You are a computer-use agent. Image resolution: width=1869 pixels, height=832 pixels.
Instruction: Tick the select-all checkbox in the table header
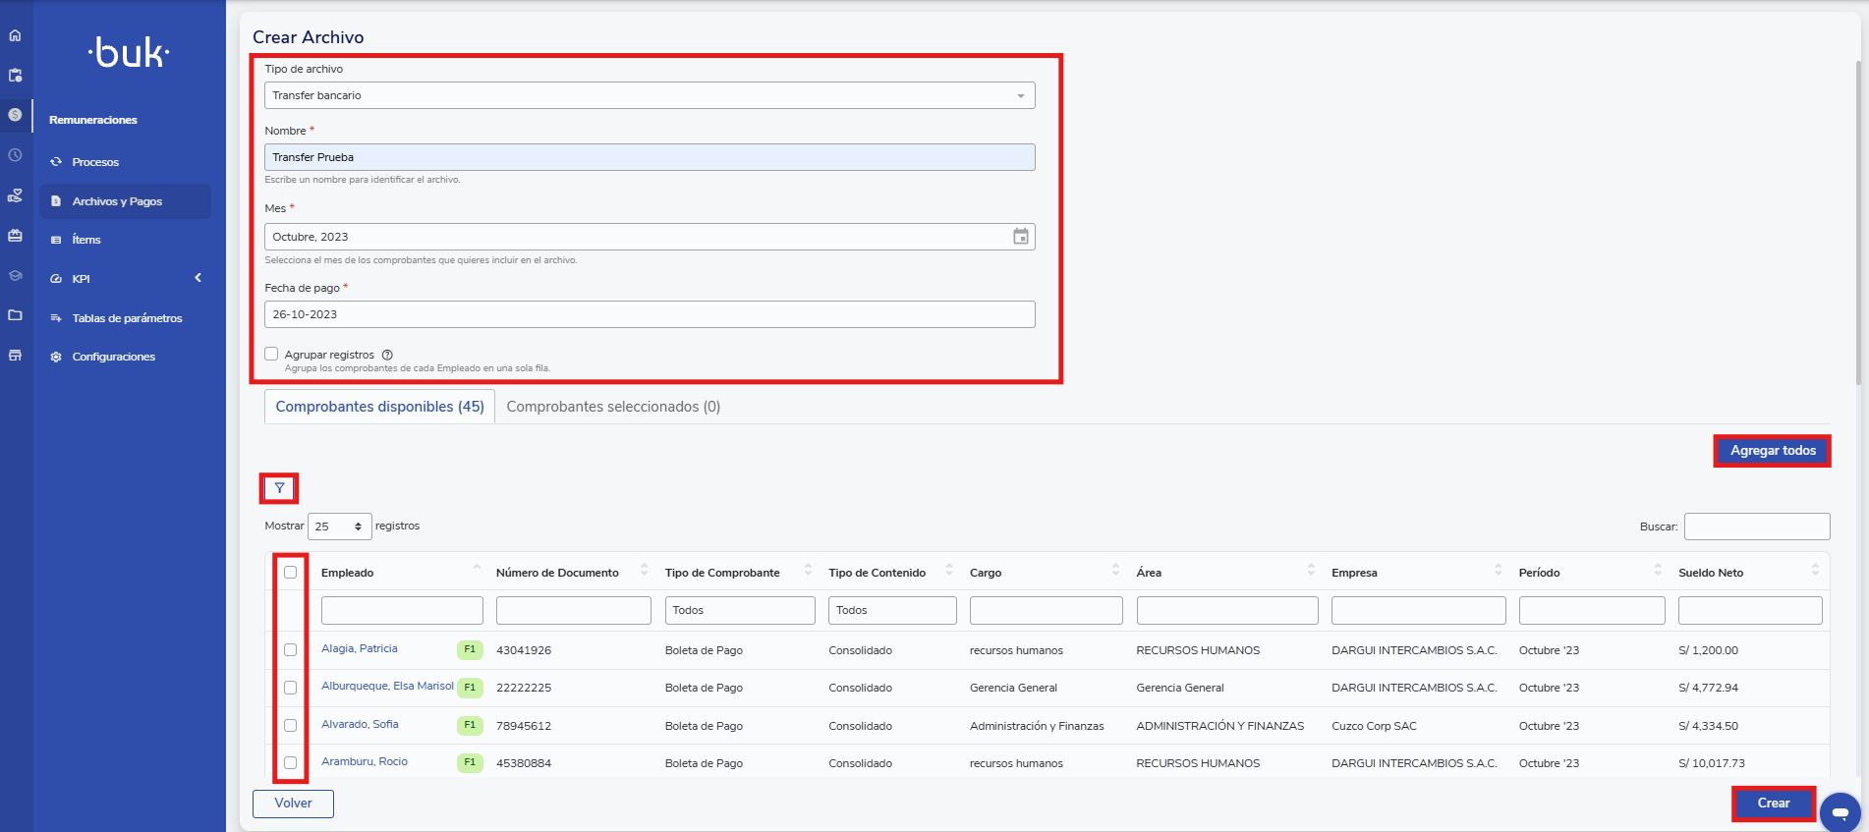pos(290,573)
